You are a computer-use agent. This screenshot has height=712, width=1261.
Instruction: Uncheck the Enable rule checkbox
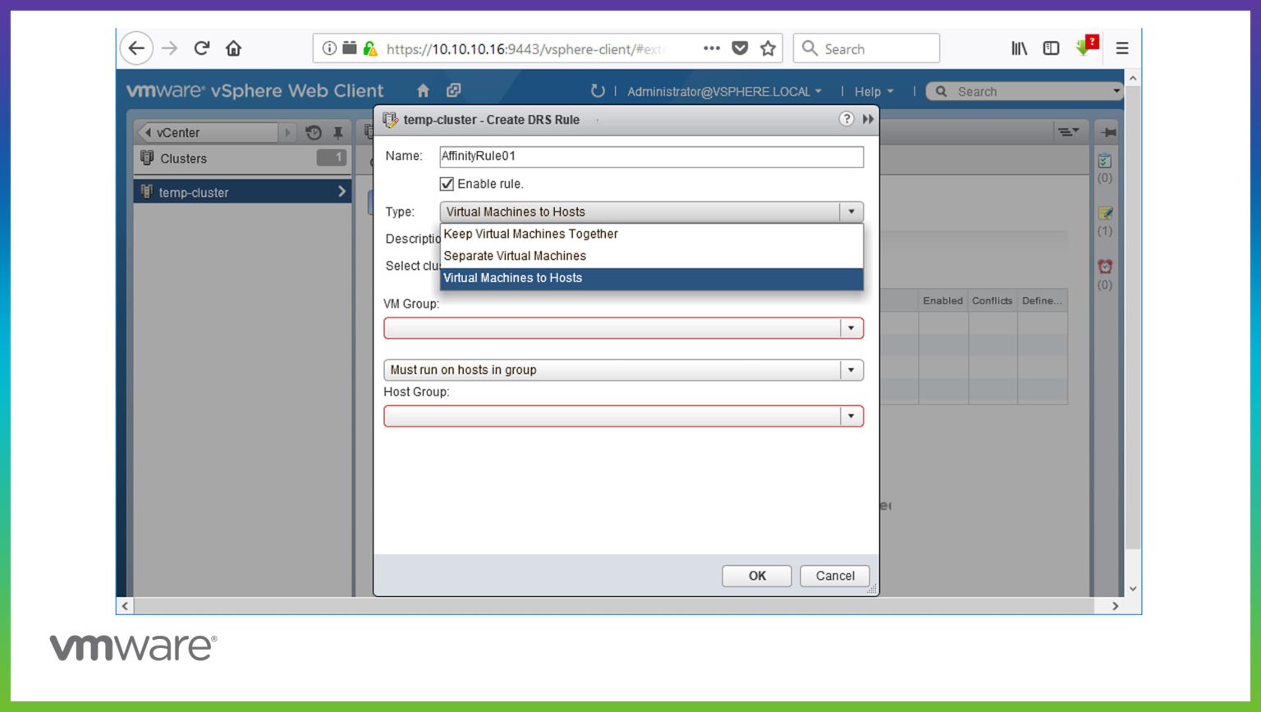[447, 184]
